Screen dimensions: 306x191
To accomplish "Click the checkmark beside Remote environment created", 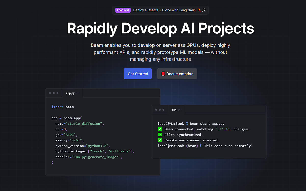I will coord(160,140).
